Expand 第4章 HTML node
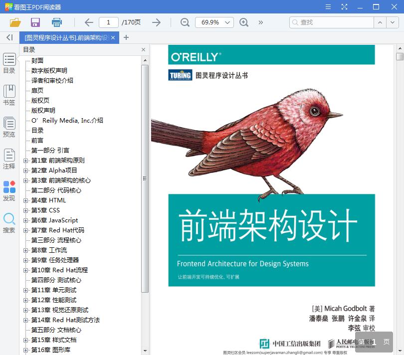The height and width of the screenshot is (355, 404). click(x=25, y=201)
